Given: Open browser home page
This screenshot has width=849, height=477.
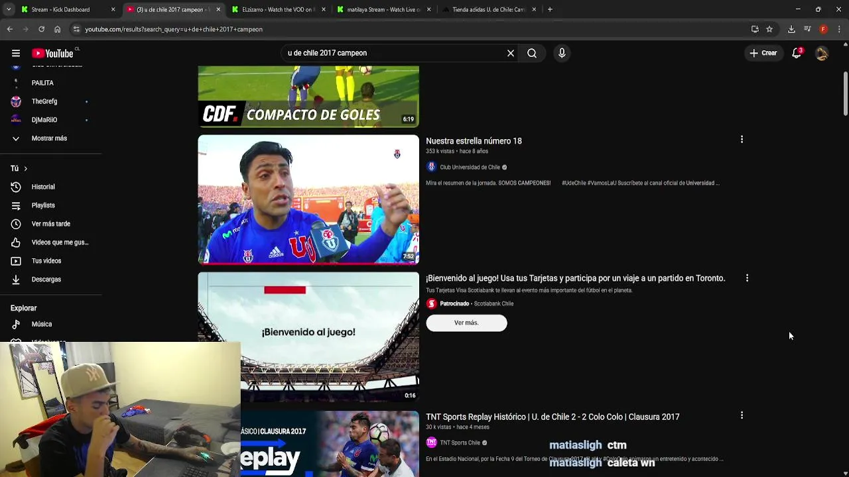Looking at the screenshot, I should [57, 29].
